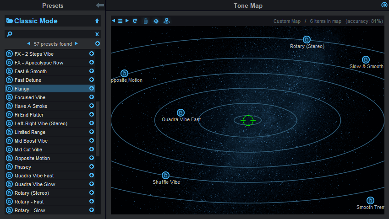Go to next preset arrow in list header
The height and width of the screenshot is (219, 389).
(76, 43)
